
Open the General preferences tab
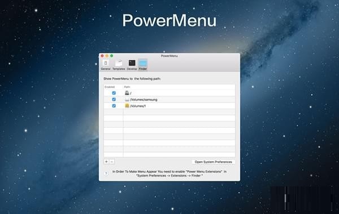coord(106,65)
